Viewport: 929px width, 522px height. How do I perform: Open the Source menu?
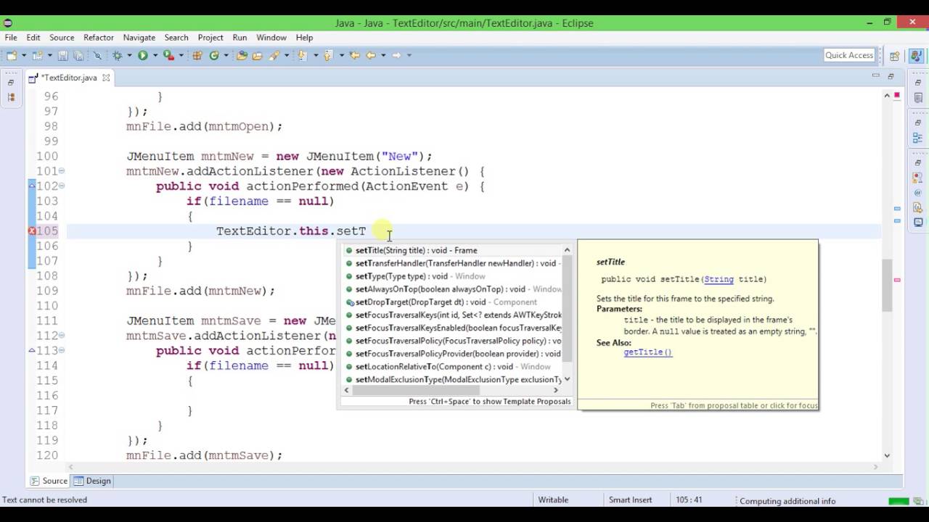pos(62,38)
